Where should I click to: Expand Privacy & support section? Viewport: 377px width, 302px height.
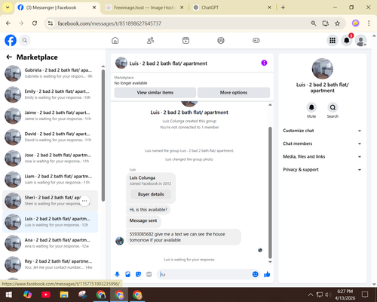pos(322,170)
